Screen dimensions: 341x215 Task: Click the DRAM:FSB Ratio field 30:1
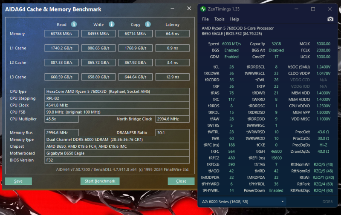point(173,132)
